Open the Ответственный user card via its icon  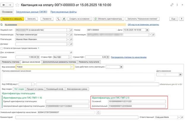[x=182, y=117]
